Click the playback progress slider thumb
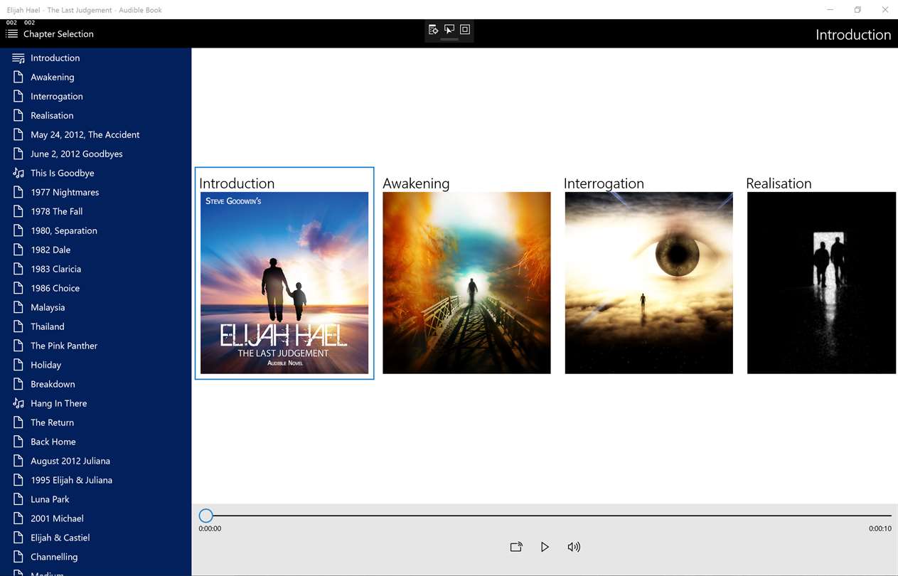This screenshot has height=576, width=898. [205, 516]
